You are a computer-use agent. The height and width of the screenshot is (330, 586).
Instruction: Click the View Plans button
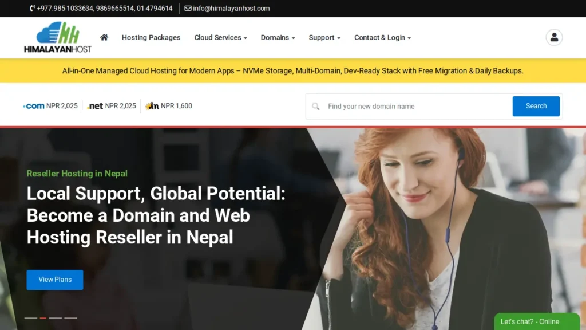(x=54, y=280)
